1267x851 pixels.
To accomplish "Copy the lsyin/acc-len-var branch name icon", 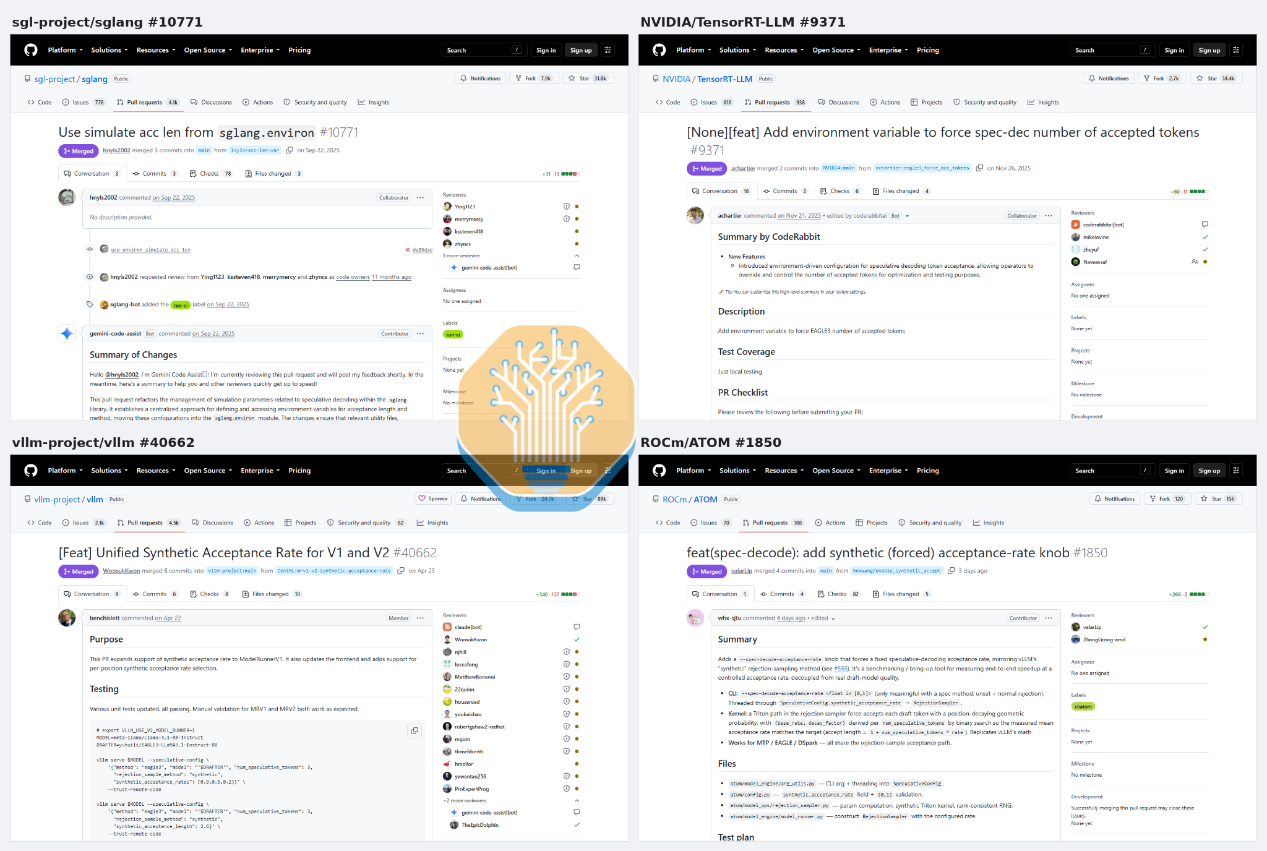I will click(x=289, y=150).
